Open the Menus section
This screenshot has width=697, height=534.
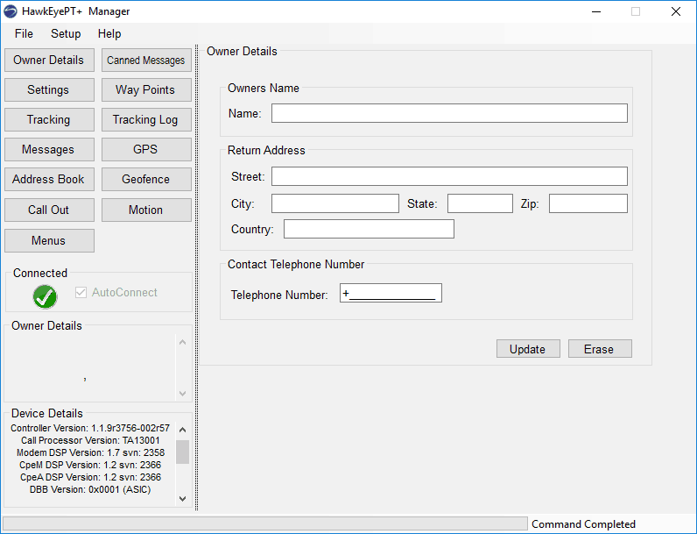(49, 241)
